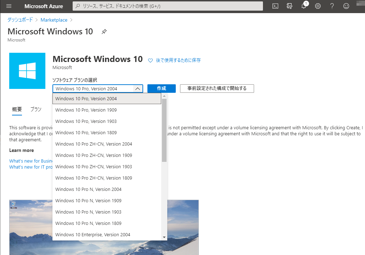This screenshot has height=255, width=365.
Task: Click the guide/directional icon next to Cloud Shell
Action: pyautogui.click(x=289, y=6)
